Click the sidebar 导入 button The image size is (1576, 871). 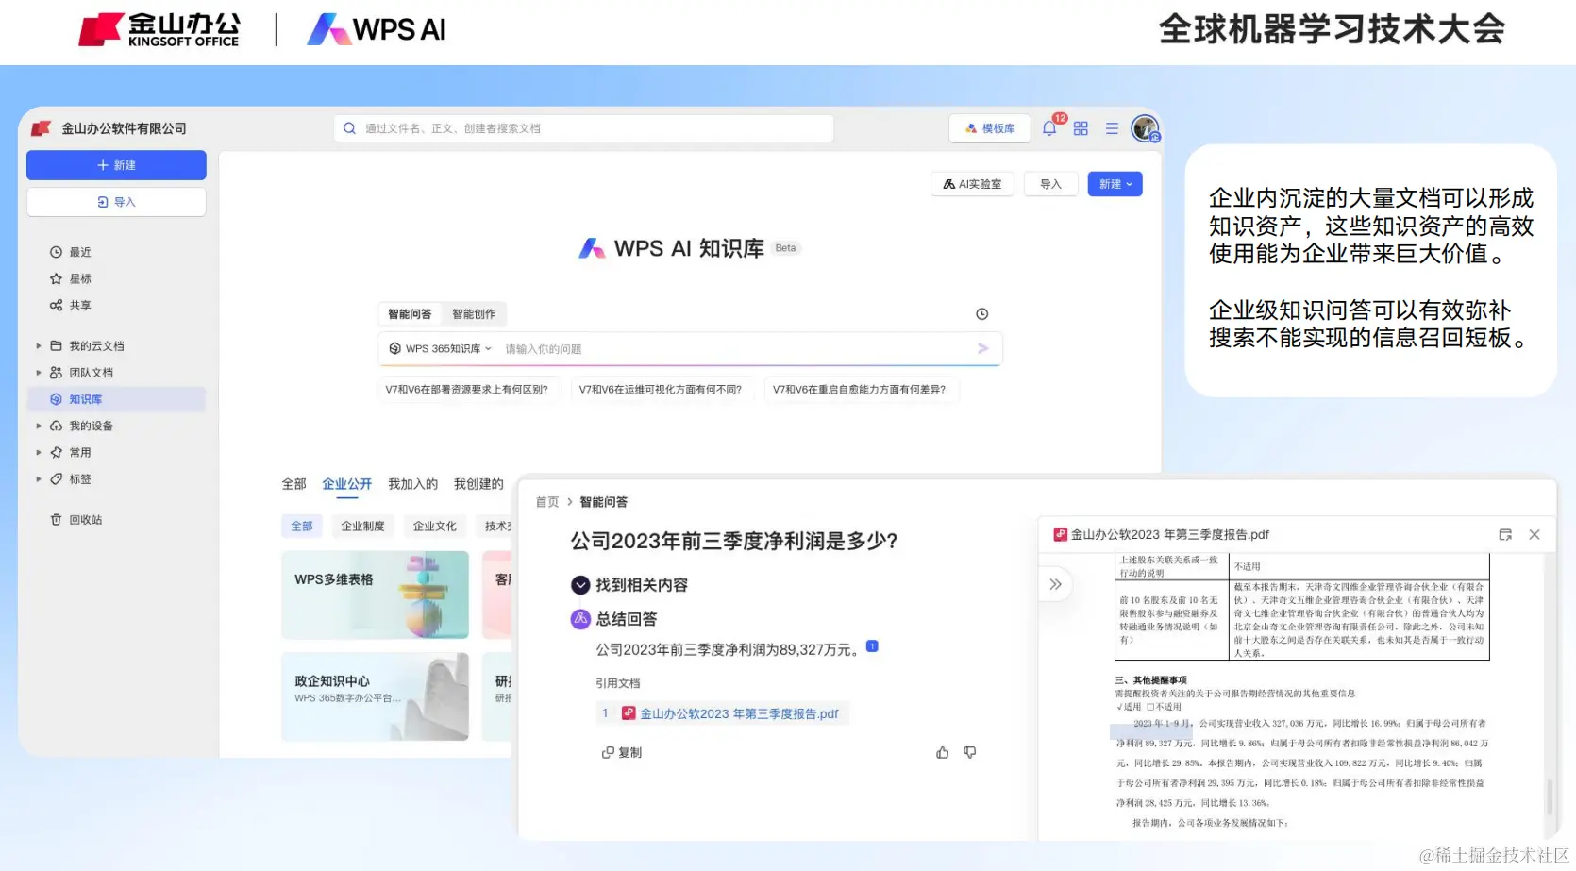pos(116,202)
